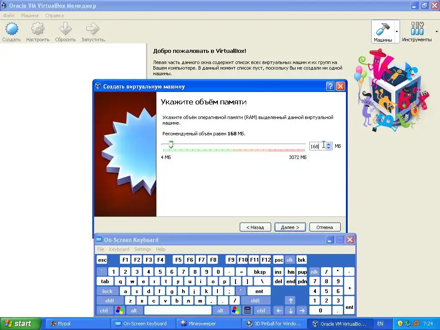This screenshot has width=440, height=330.
Task: Click the green network tray icon
Action: tap(408, 324)
